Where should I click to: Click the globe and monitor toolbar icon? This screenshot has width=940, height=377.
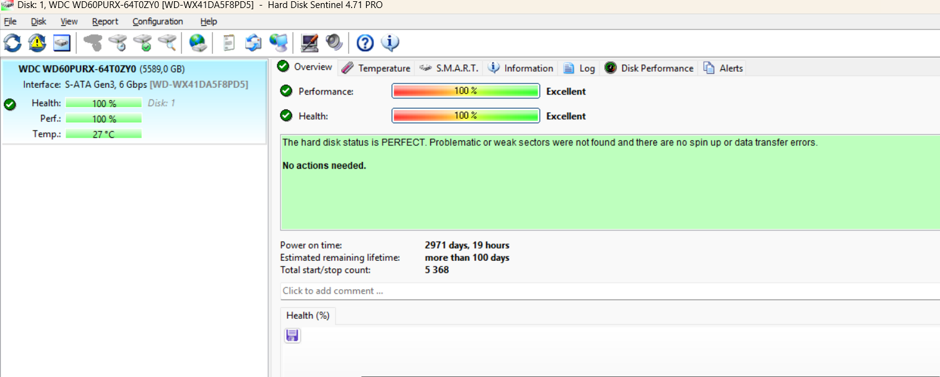click(279, 43)
